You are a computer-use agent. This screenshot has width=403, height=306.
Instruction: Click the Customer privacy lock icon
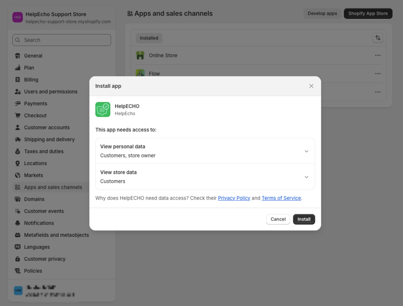pyautogui.click(x=18, y=259)
